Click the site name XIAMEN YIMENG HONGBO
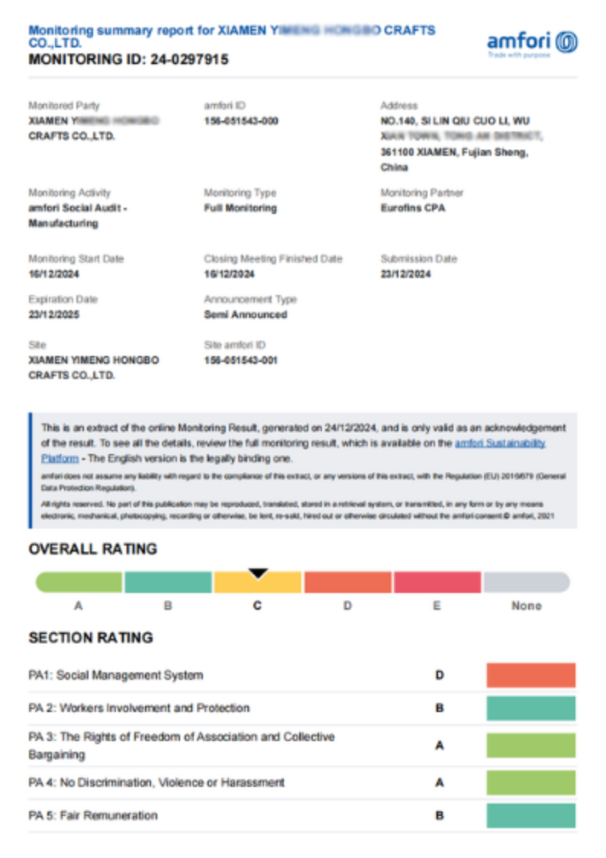The image size is (606, 858). [x=94, y=367]
